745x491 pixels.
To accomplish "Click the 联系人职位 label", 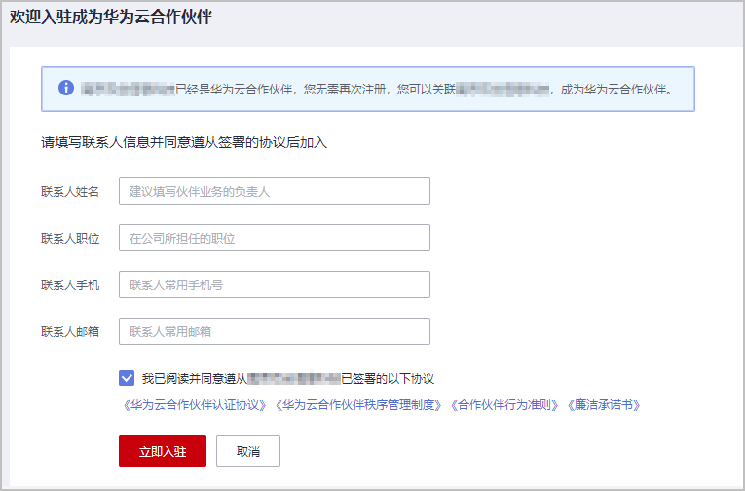I will 70,238.
